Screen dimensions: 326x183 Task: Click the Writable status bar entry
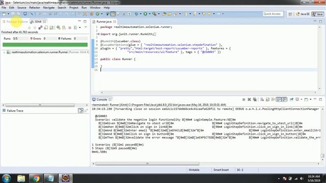194,170
